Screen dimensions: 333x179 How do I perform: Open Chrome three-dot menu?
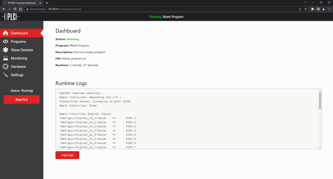coord(329,9)
